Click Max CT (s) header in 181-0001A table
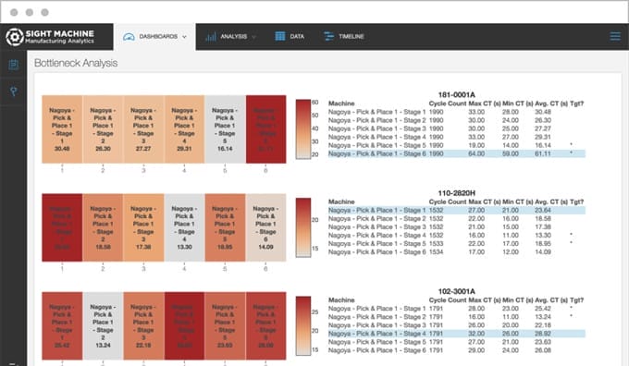This screenshot has width=629, height=366. (x=485, y=104)
